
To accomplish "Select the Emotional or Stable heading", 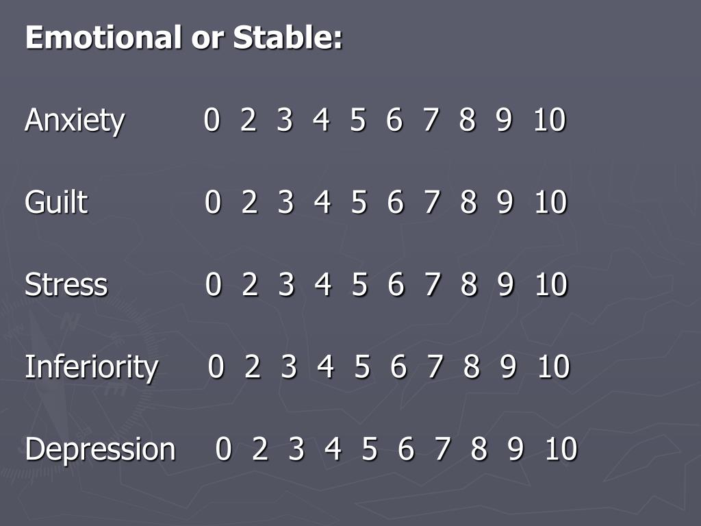I will click(x=183, y=37).
